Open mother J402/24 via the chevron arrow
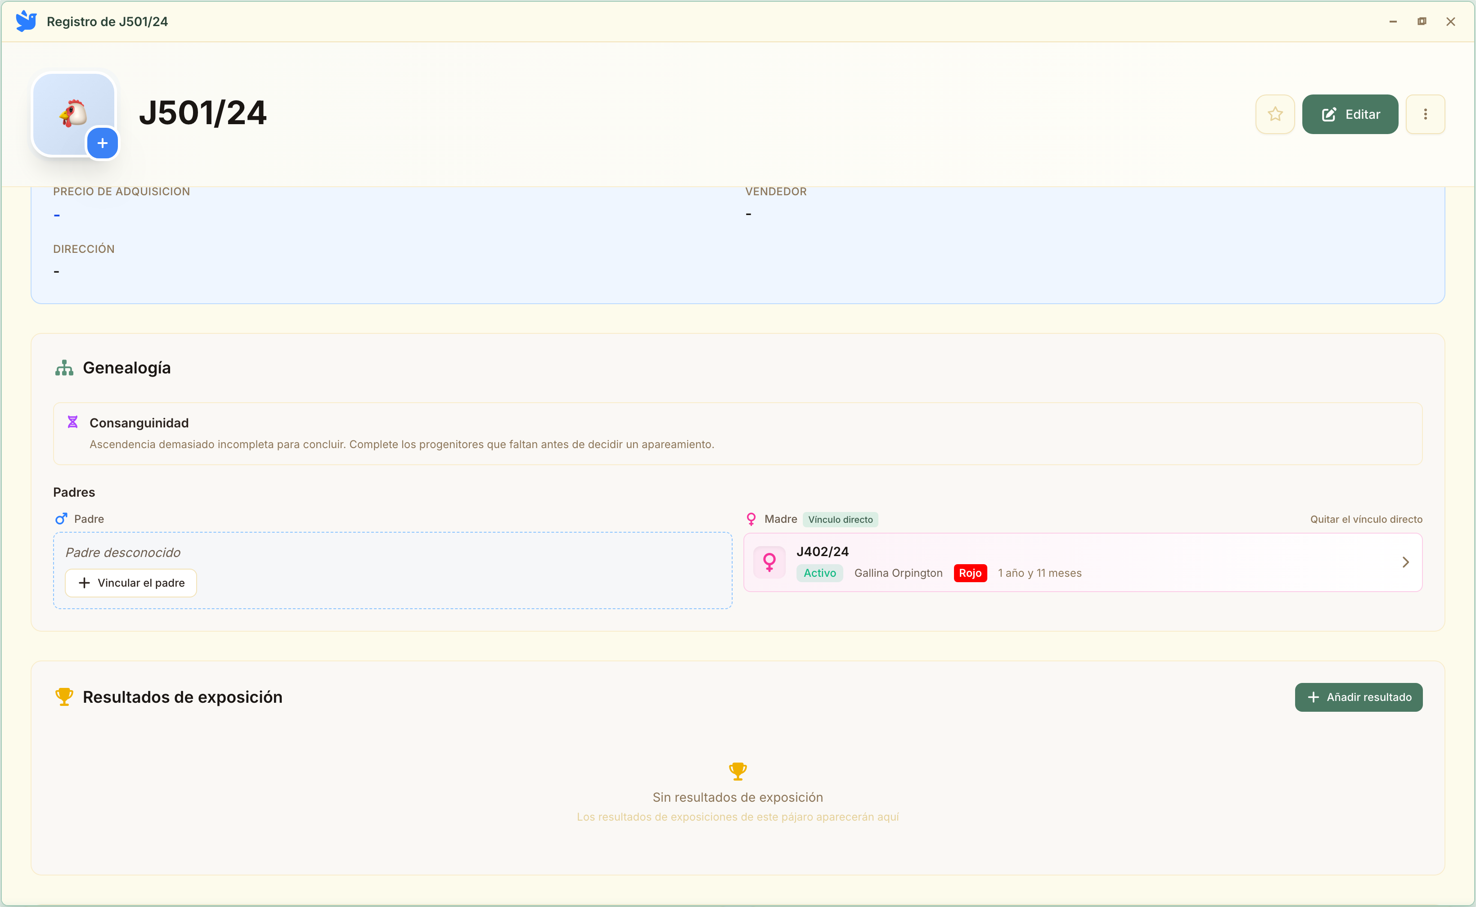This screenshot has height=907, width=1476. pos(1405,562)
